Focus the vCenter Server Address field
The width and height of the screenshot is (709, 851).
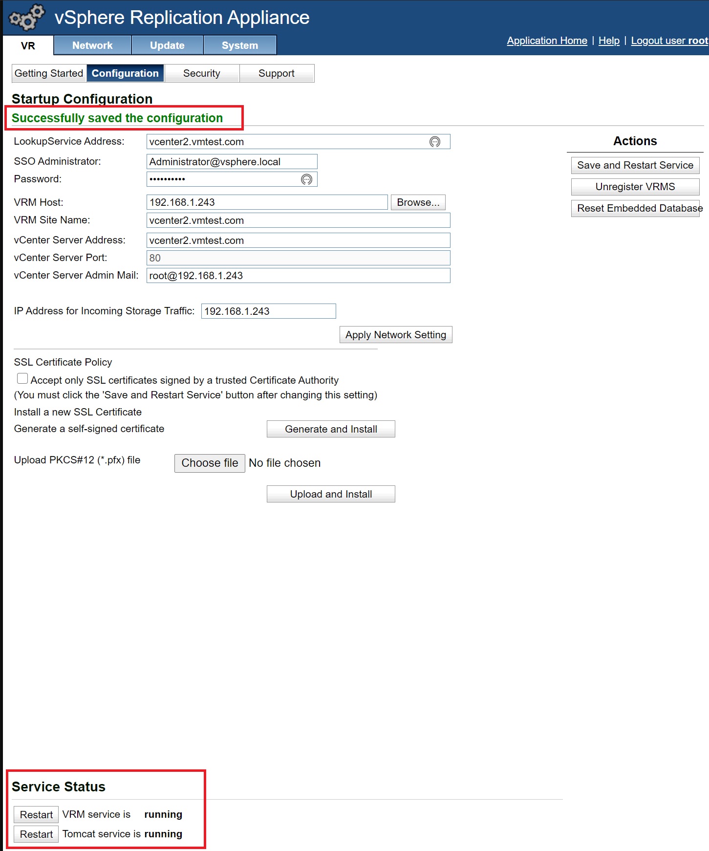point(298,240)
